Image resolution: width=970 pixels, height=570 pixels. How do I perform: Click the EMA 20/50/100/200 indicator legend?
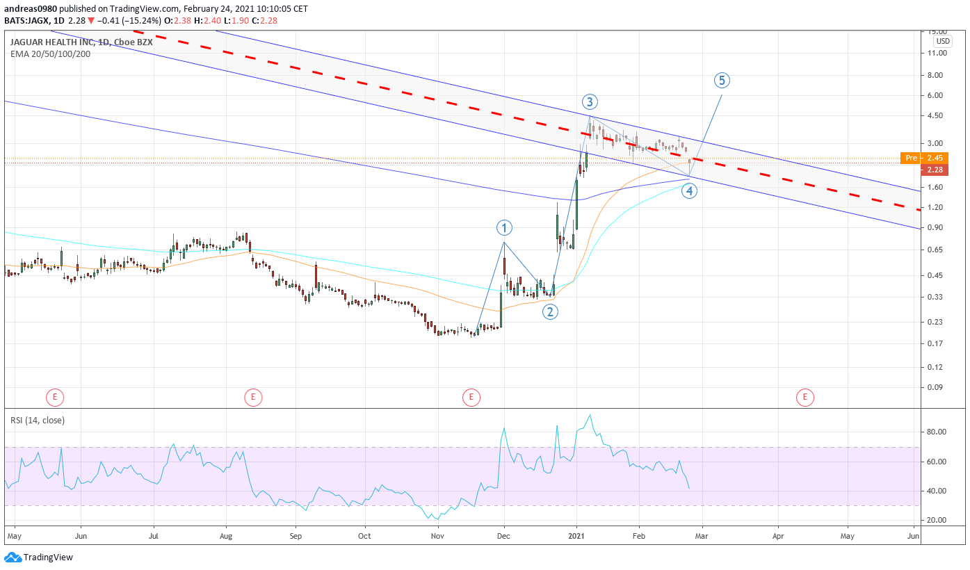pyautogui.click(x=51, y=53)
